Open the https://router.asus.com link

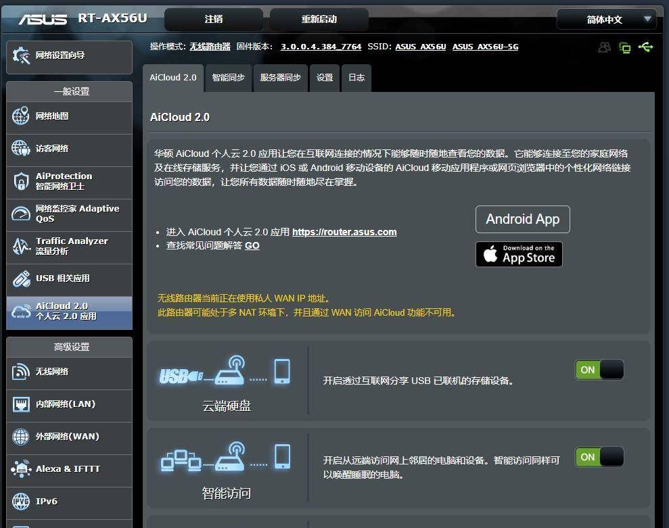[x=344, y=231]
